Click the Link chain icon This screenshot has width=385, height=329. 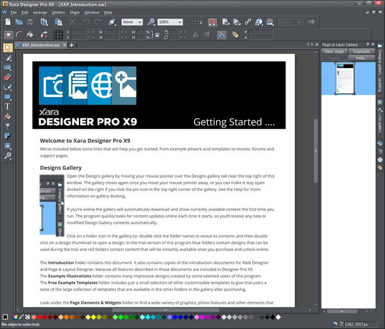[248, 22]
